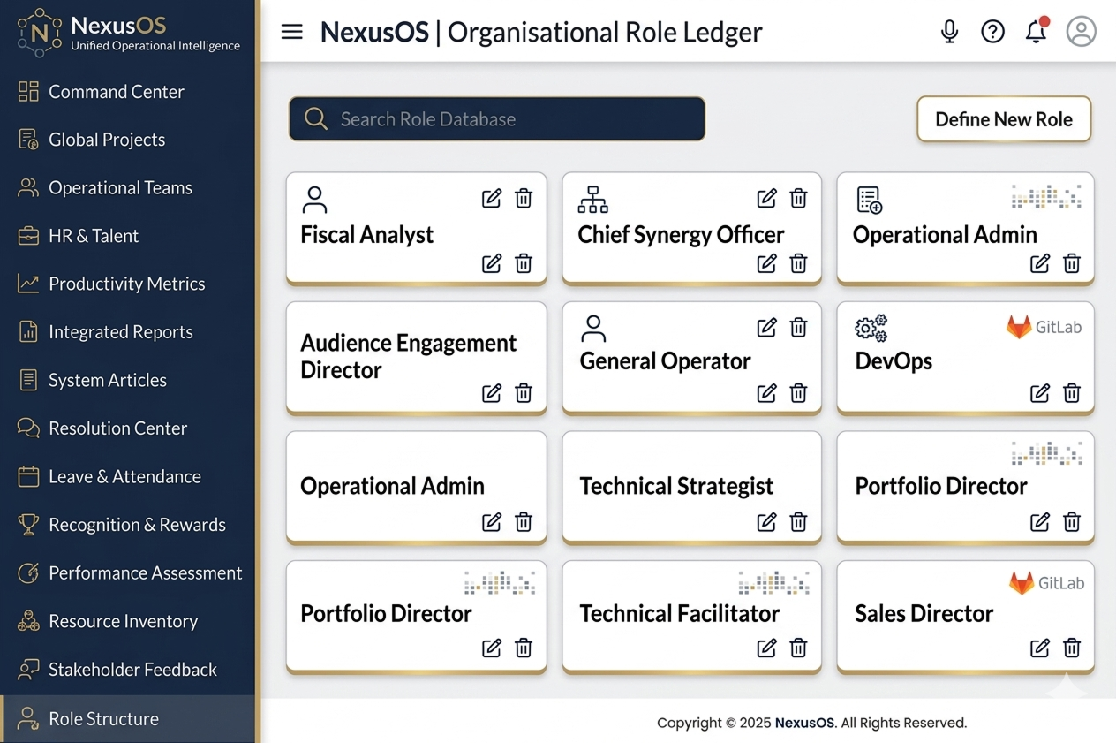
Task: Click the gears icon on DevOps card
Action: [871, 329]
